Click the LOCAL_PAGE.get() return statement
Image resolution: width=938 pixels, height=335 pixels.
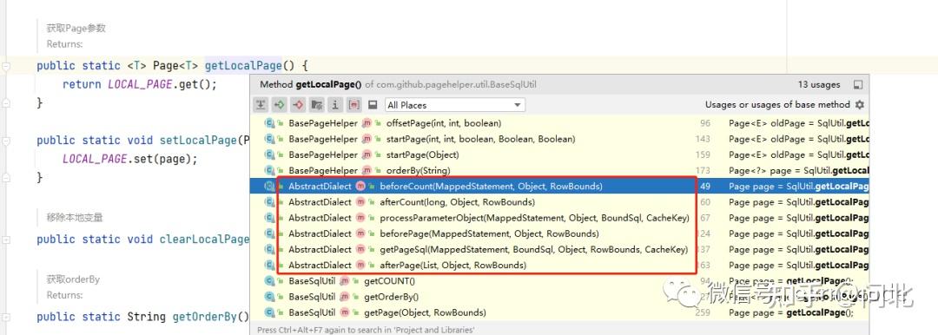coord(139,84)
